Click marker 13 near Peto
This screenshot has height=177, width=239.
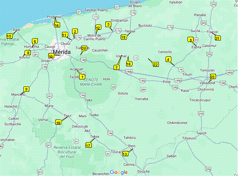click(x=125, y=154)
